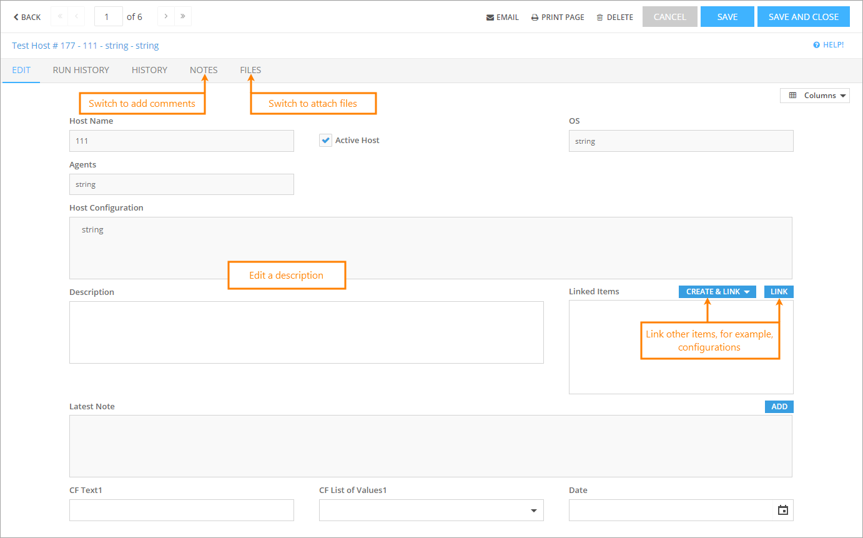The width and height of the screenshot is (863, 538).
Task: Uncheck the Active Host checkbox
Action: [x=325, y=141]
